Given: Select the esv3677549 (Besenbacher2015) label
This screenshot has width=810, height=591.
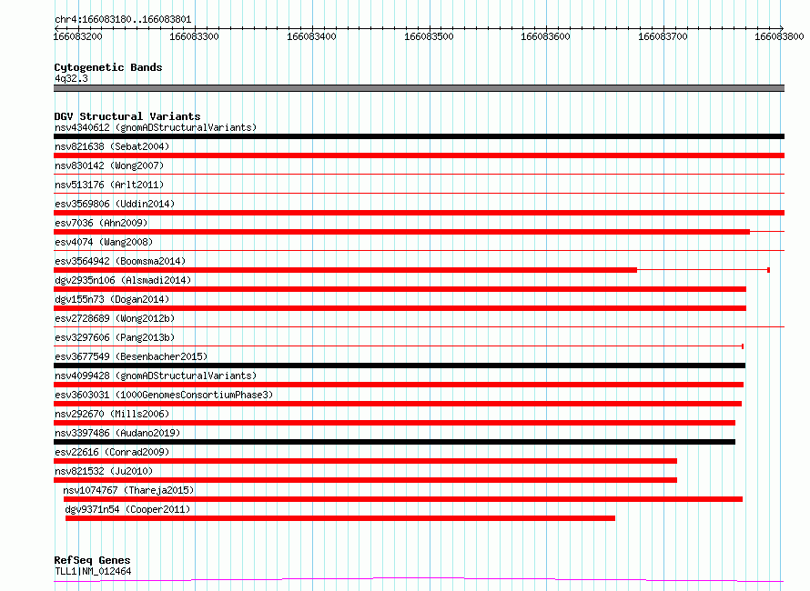Looking at the screenshot, I should click(x=131, y=356).
